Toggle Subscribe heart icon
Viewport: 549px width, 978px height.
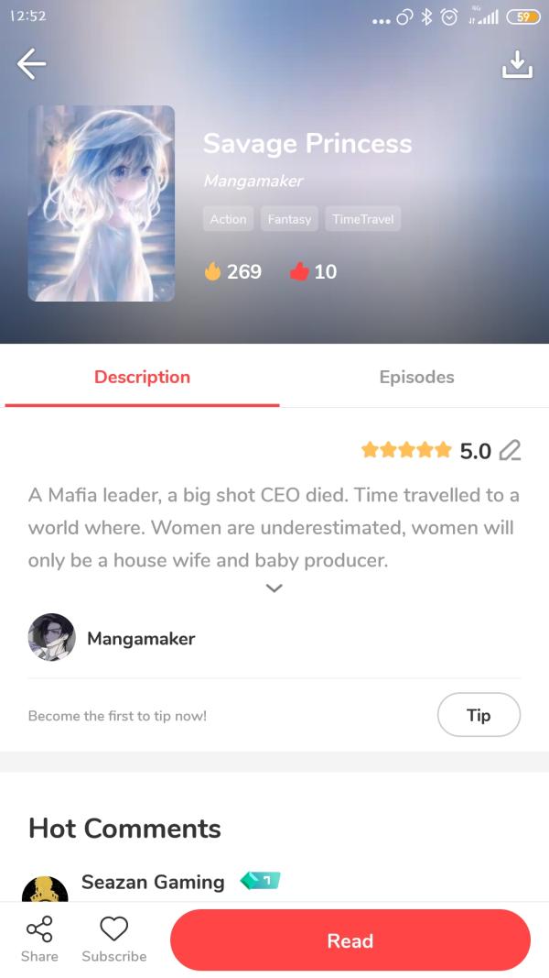coord(113,929)
